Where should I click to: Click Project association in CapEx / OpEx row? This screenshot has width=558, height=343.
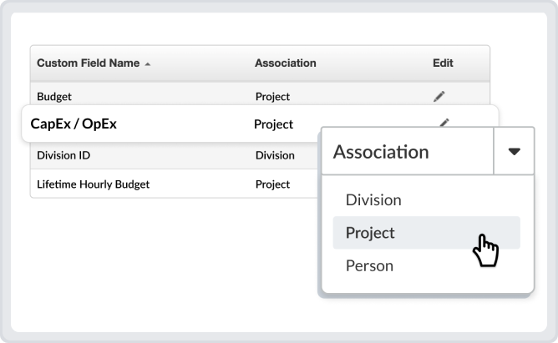point(273,124)
